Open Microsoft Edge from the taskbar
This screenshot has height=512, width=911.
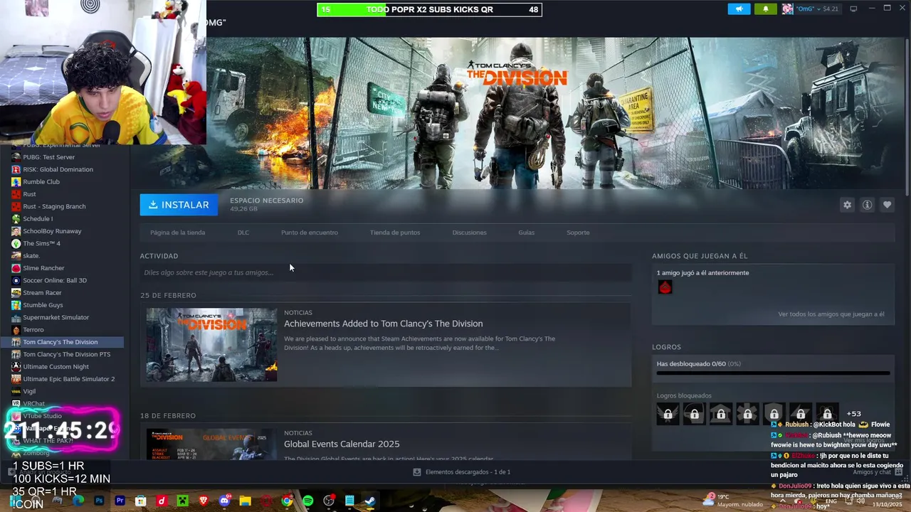(78, 501)
